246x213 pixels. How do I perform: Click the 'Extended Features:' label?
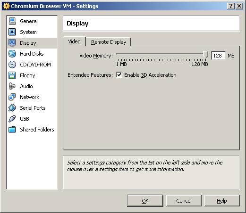90,75
